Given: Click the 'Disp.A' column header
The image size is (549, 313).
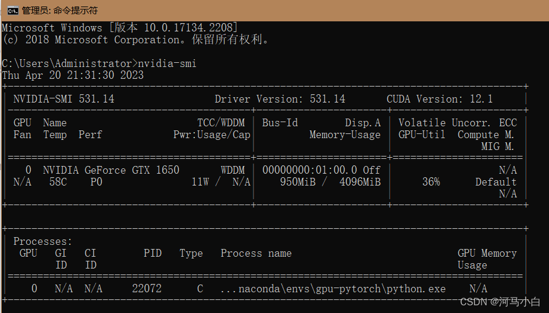Looking at the screenshot, I should 362,123.
